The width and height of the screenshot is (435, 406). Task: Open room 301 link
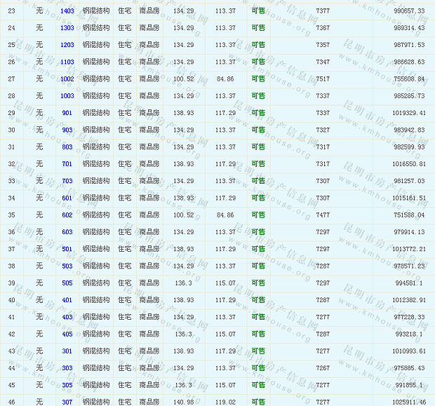67,351
